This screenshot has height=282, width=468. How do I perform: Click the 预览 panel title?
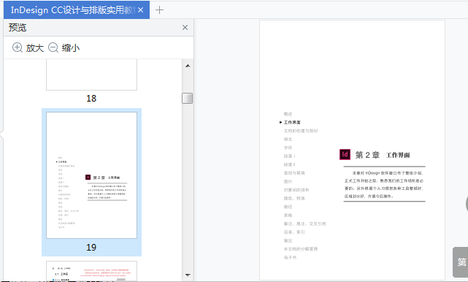[x=18, y=28]
